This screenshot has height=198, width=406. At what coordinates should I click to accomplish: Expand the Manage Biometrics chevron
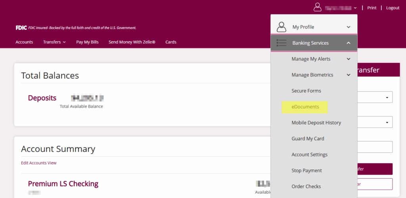pyautogui.click(x=349, y=75)
